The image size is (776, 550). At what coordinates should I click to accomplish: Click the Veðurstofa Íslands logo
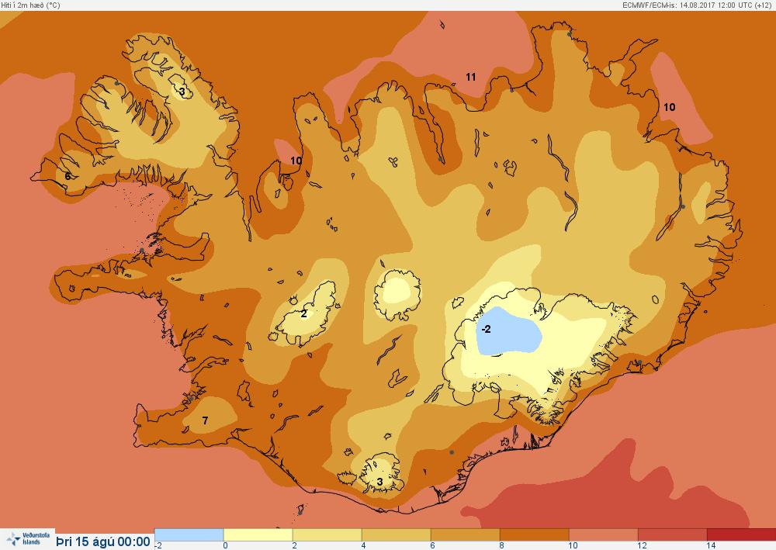(x=28, y=538)
